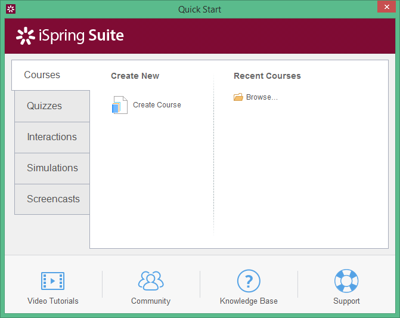Click the Quick Start window title

click(200, 10)
